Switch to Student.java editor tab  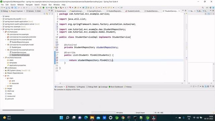coord(60,11)
